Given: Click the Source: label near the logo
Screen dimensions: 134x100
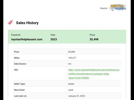Looking at the screenshot, I should click(104, 8).
